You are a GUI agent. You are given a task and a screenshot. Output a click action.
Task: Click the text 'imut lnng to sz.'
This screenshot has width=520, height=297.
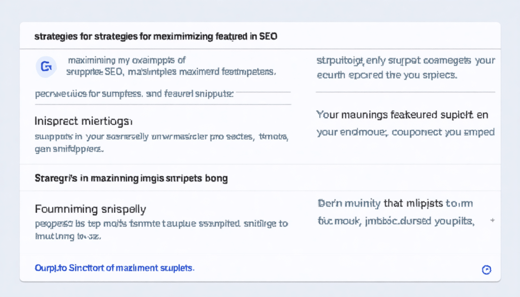[68, 237]
